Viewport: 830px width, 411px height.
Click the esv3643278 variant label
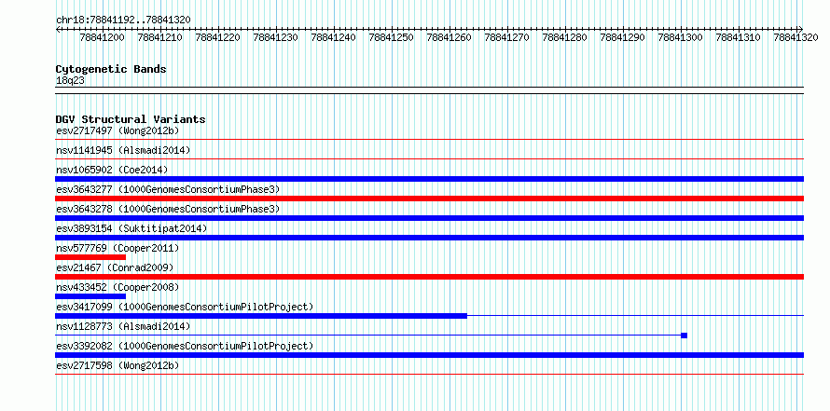[x=168, y=209]
